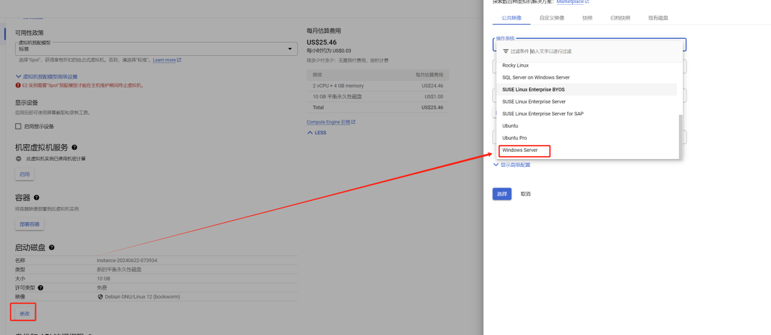Viewport: 771px width, 335px height.
Task: Click the filter icon in the dropdown
Action: pos(505,52)
